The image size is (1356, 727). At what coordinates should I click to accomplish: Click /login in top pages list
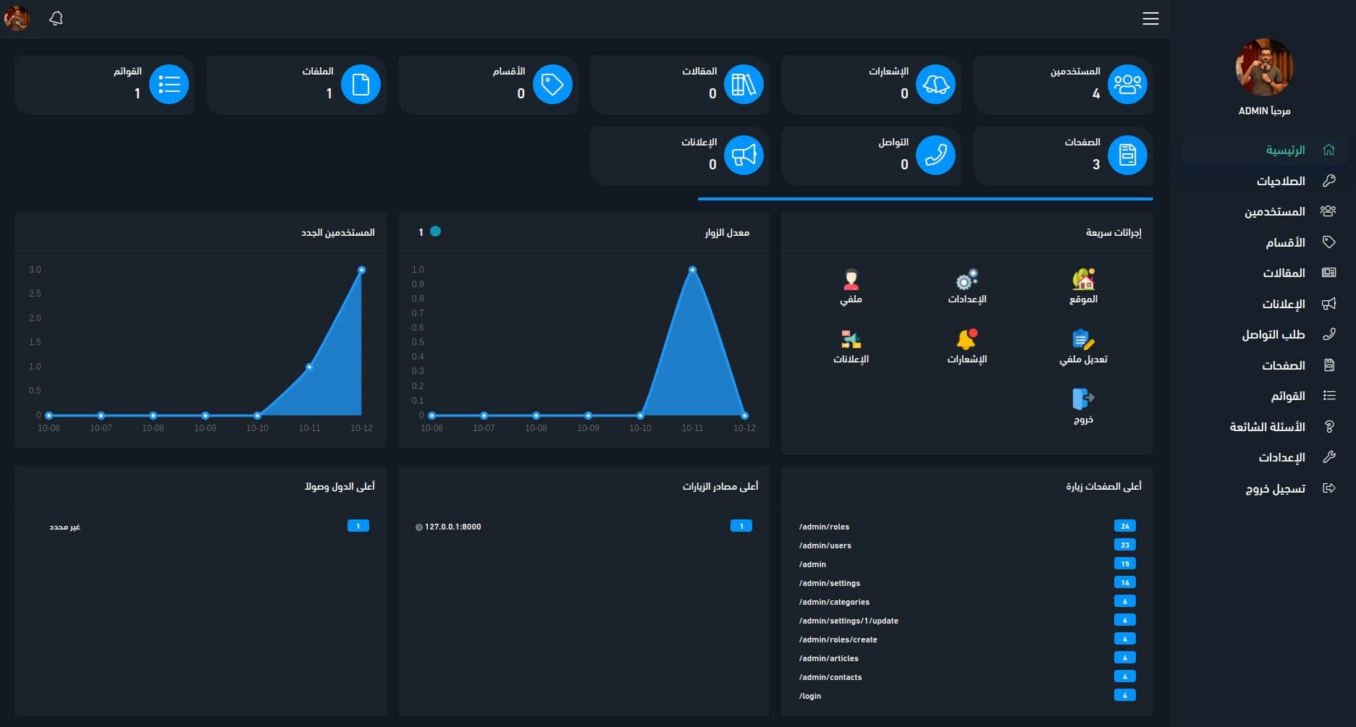810,696
